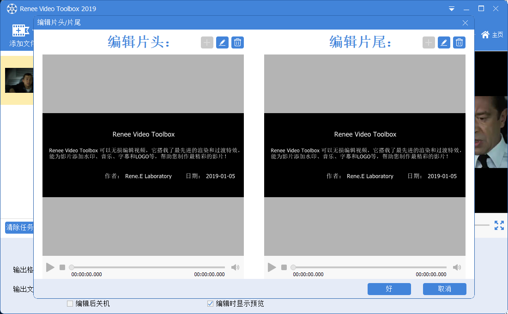Stop the 片尾 preview playback
The width and height of the screenshot is (508, 314).
[x=284, y=267]
